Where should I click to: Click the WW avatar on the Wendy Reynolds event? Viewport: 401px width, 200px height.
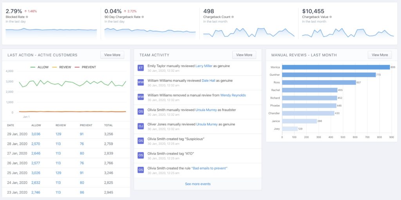pos(141,97)
